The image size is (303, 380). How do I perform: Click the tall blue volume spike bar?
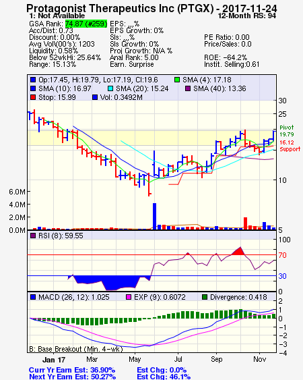tap(154, 217)
